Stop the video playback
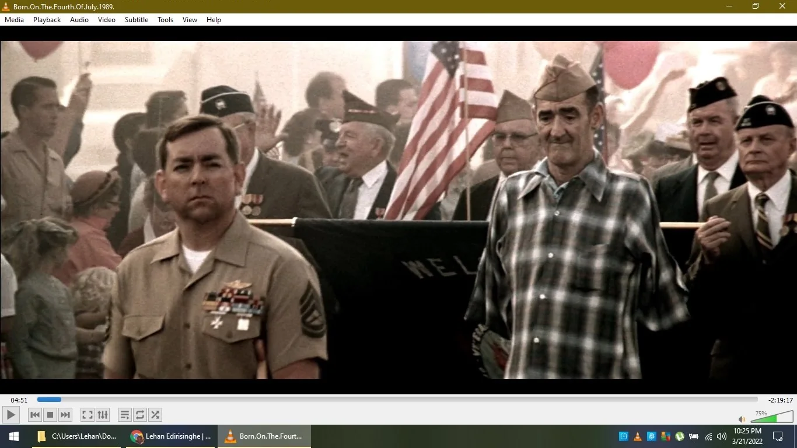The width and height of the screenshot is (797, 448). tap(50, 415)
